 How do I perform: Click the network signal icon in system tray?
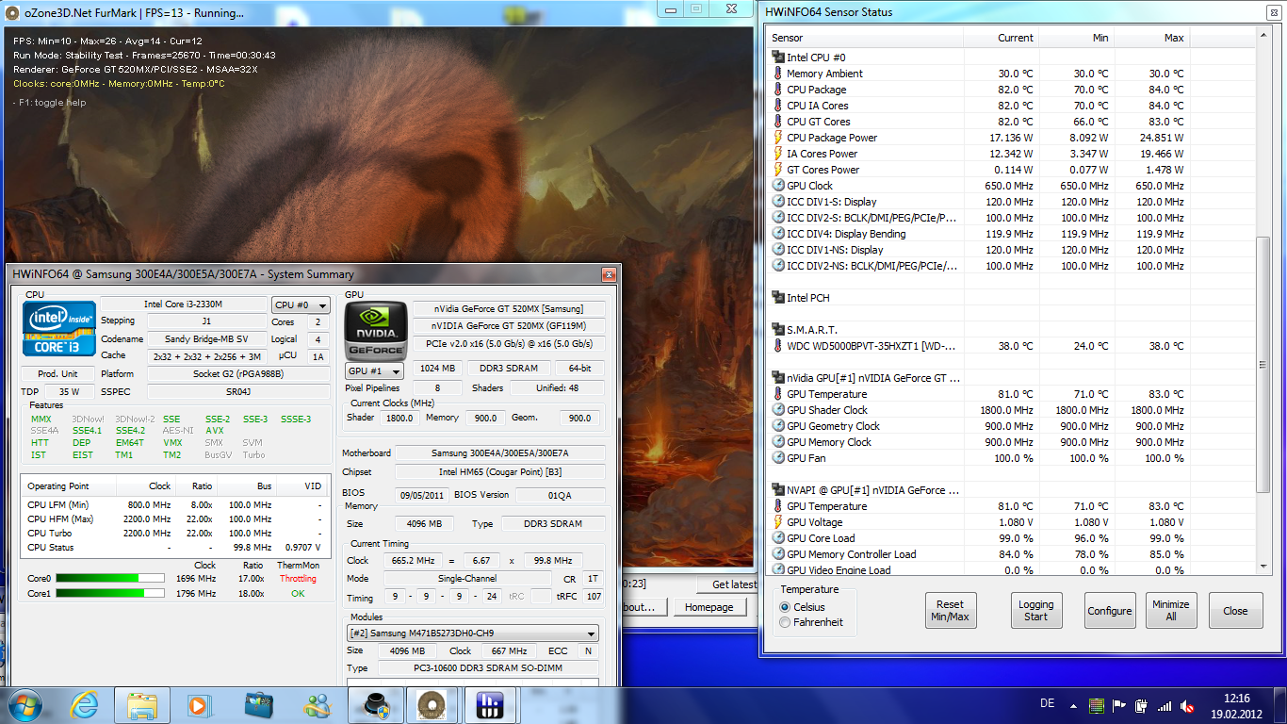point(1165,706)
